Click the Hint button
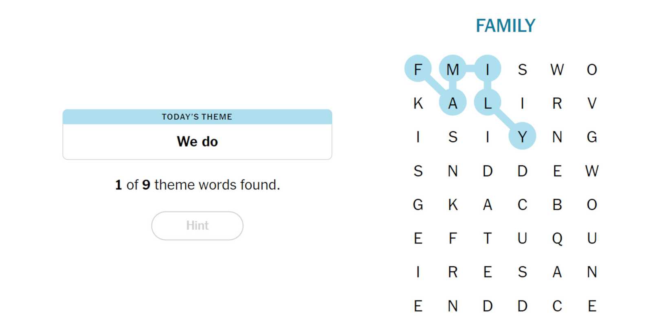Viewport: 672px width, 336px height. 197,226
